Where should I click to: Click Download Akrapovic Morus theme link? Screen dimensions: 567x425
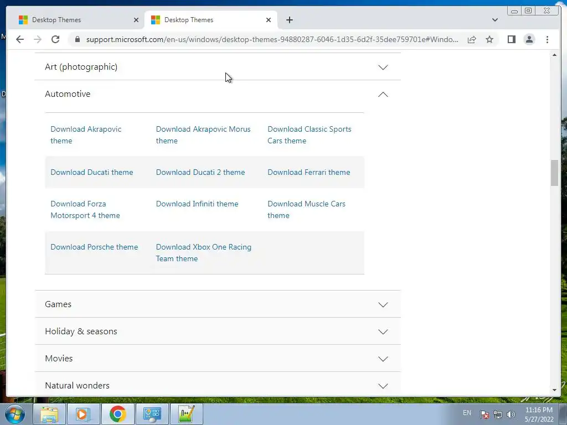pos(203,135)
